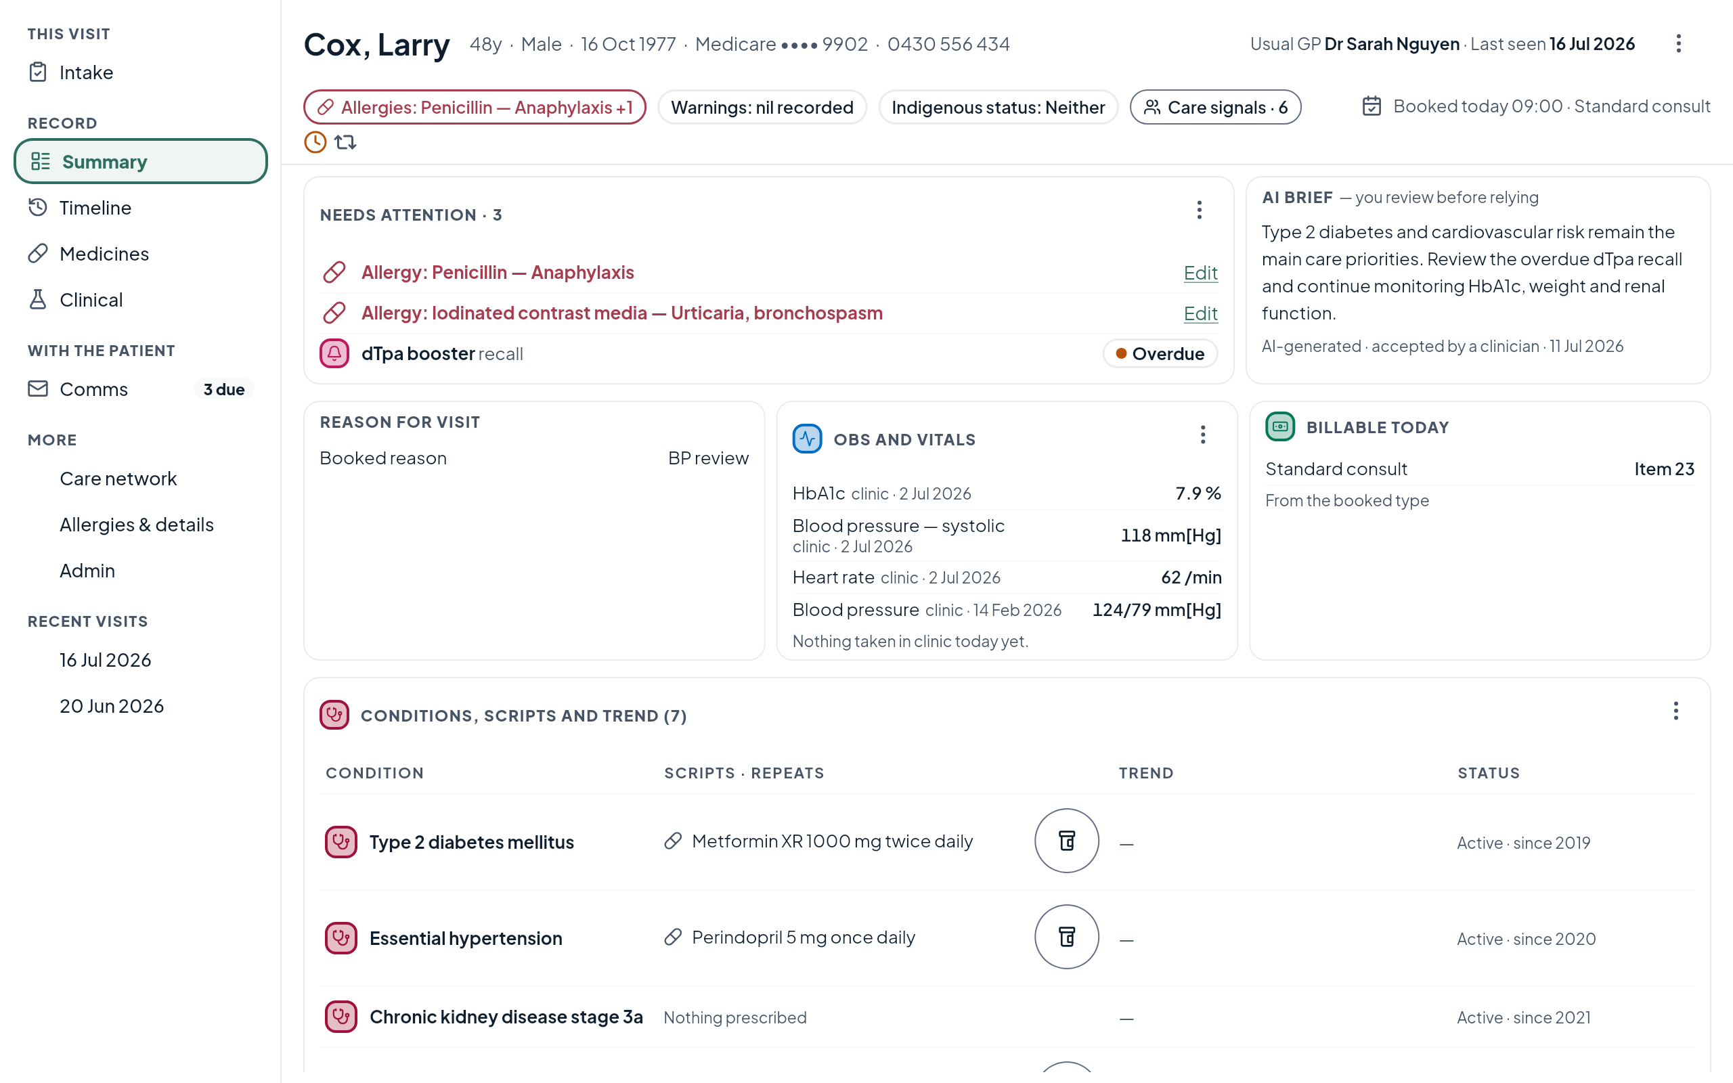Click the Billable Today card icon
The image size is (1733, 1083).
[x=1280, y=427]
